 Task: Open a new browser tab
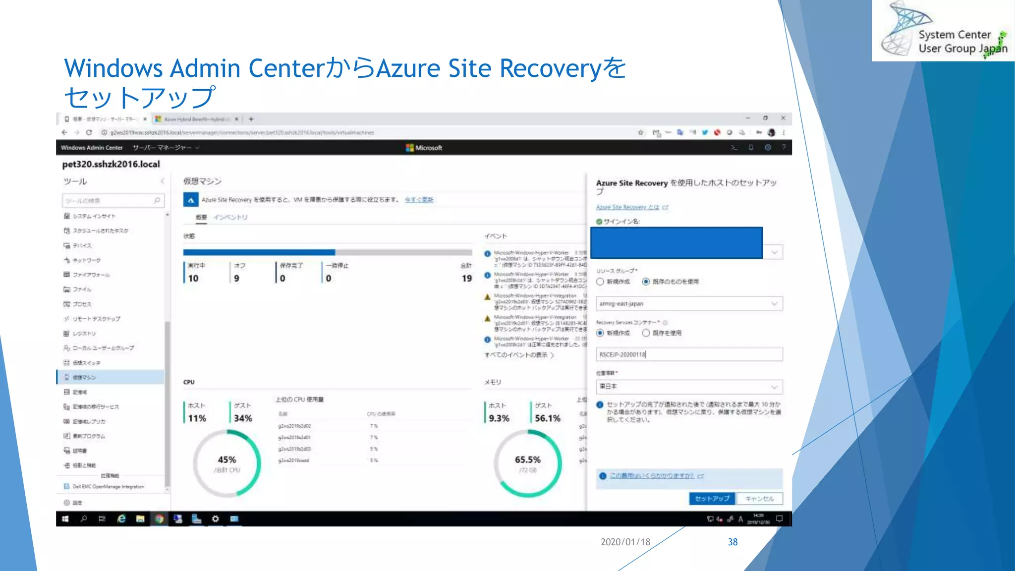click(x=251, y=119)
